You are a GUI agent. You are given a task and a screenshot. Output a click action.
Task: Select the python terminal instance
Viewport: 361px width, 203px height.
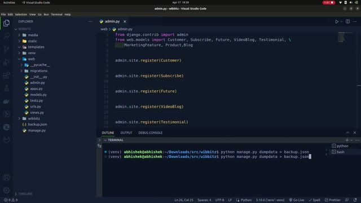pyautogui.click(x=342, y=146)
